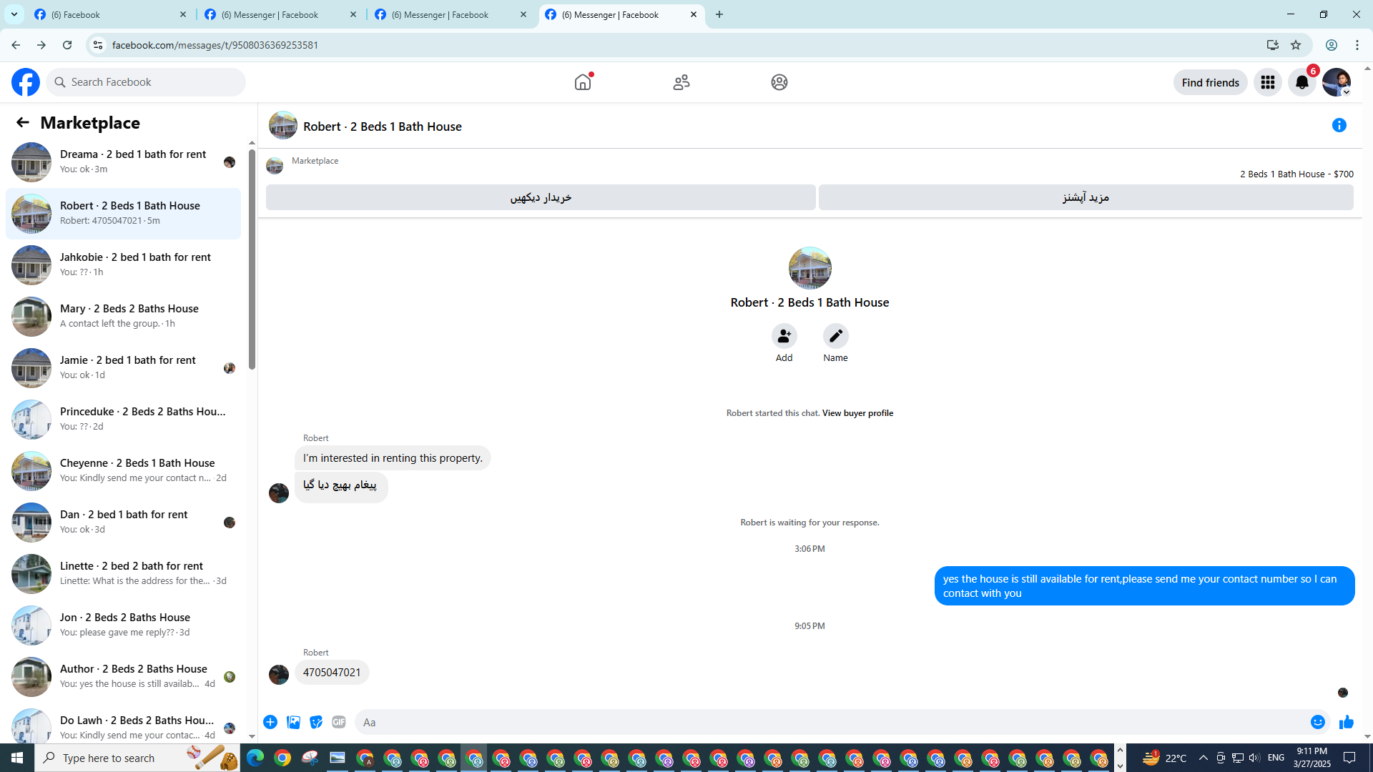Open the emoji picker

1318,722
